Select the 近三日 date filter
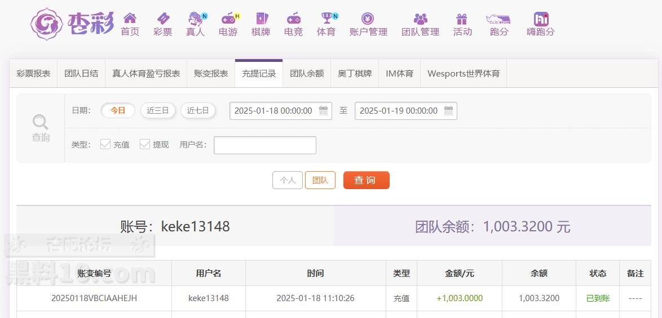662x318 pixels. (158, 111)
